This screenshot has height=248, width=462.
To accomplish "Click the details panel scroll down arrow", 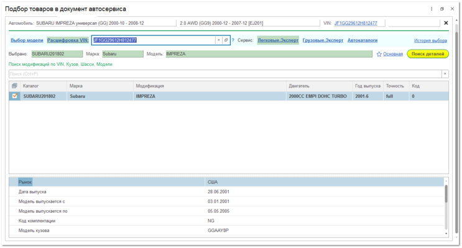I will click(x=446, y=234).
